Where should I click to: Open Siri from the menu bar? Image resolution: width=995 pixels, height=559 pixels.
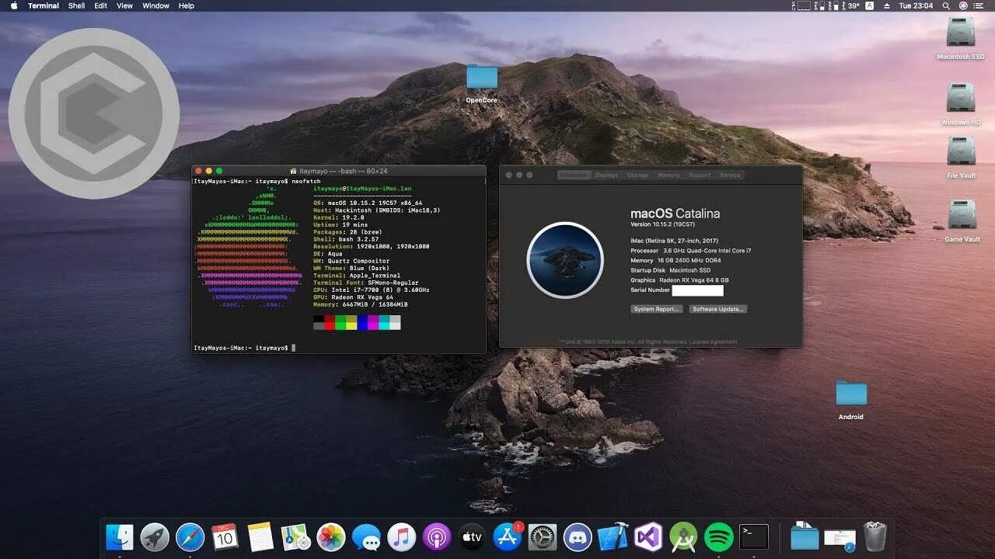coord(964,5)
